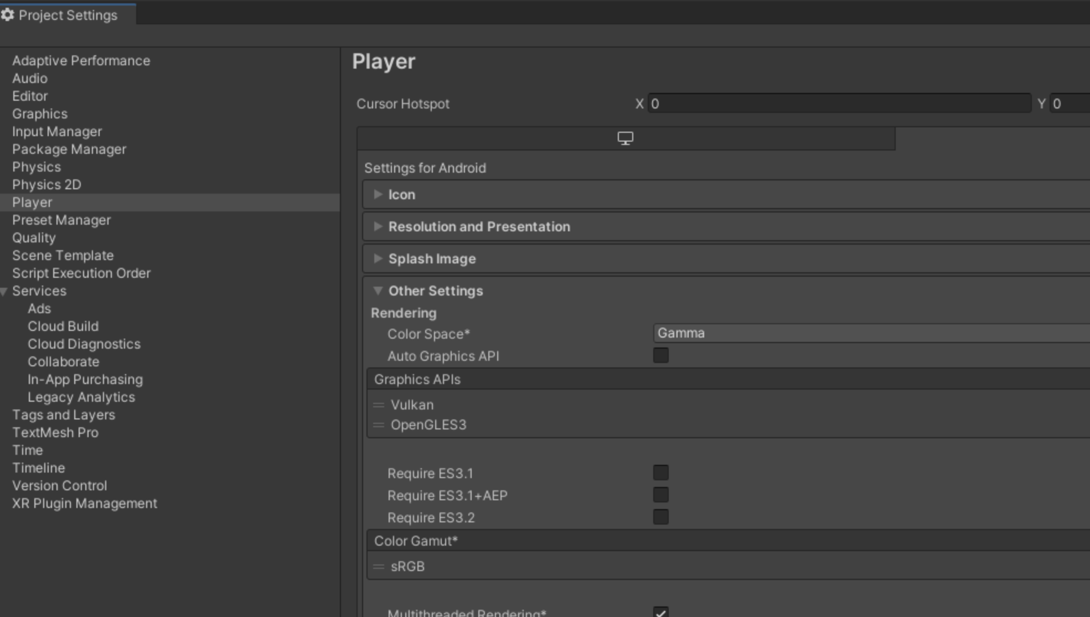
Task: Click the Project Settings gear icon
Action: pyautogui.click(x=8, y=15)
